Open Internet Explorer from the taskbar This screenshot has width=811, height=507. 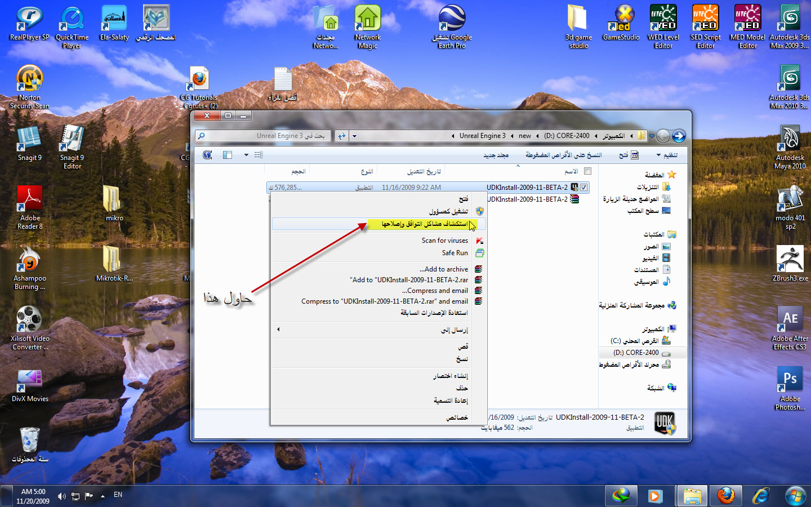coord(760,496)
